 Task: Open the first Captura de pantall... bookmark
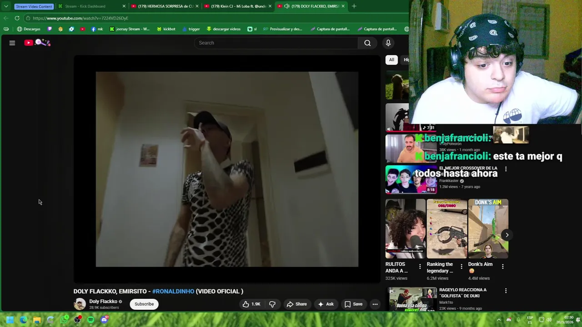coord(330,29)
